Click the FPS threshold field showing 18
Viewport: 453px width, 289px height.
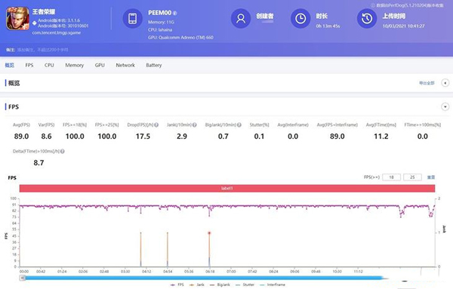(391, 177)
